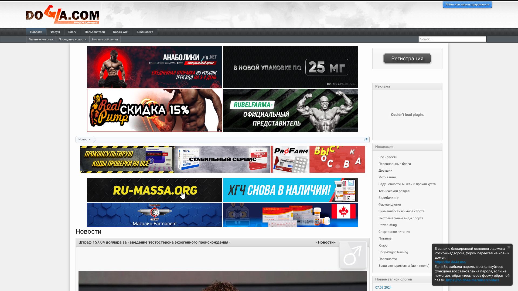Open the Rubelfarma official representative banner
The image size is (518, 291).
pos(291,110)
